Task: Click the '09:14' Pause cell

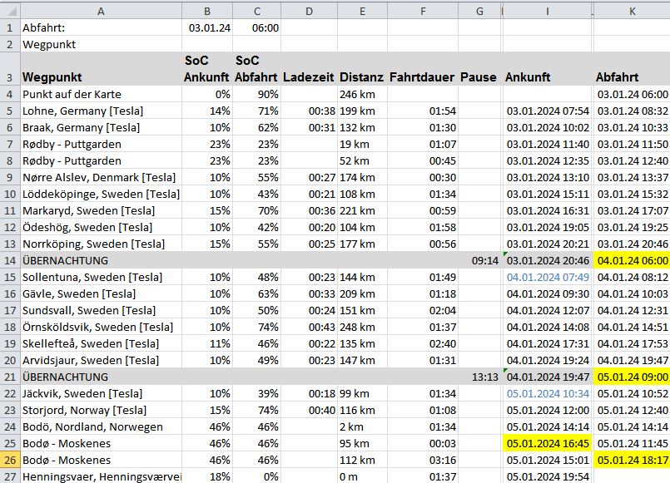Action: (479, 260)
